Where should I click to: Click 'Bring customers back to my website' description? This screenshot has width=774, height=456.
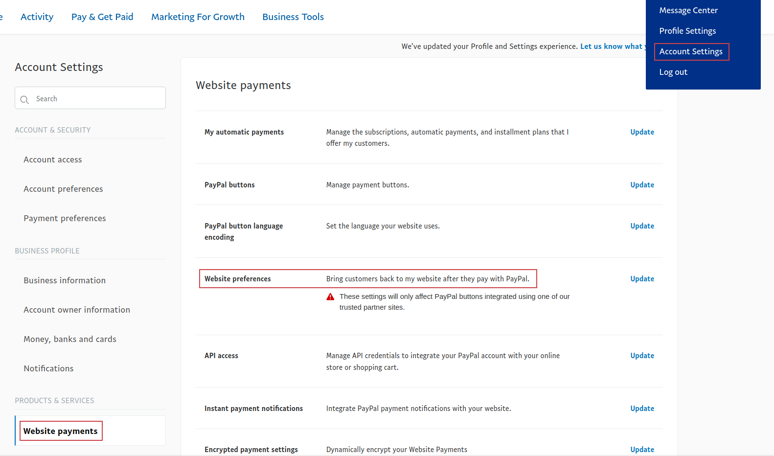point(428,279)
